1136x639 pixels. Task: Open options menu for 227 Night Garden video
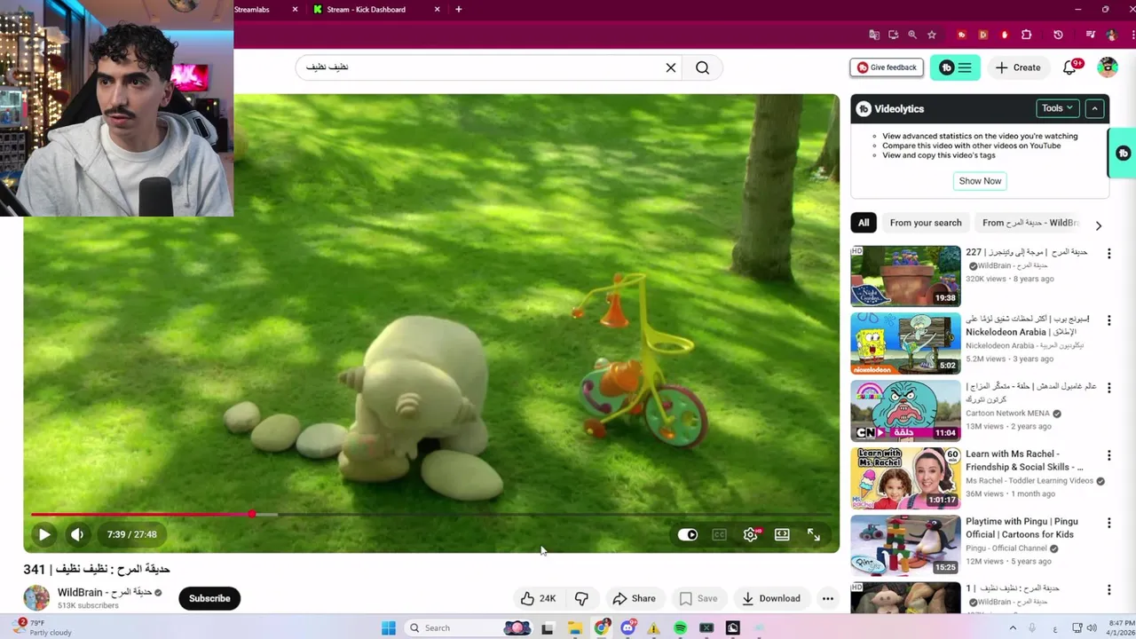tap(1108, 254)
